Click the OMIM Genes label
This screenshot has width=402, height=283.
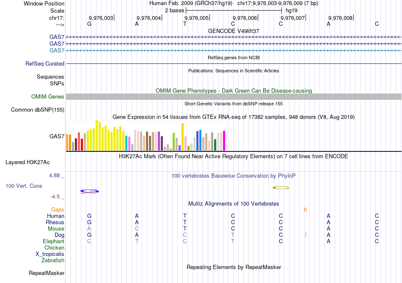point(48,96)
